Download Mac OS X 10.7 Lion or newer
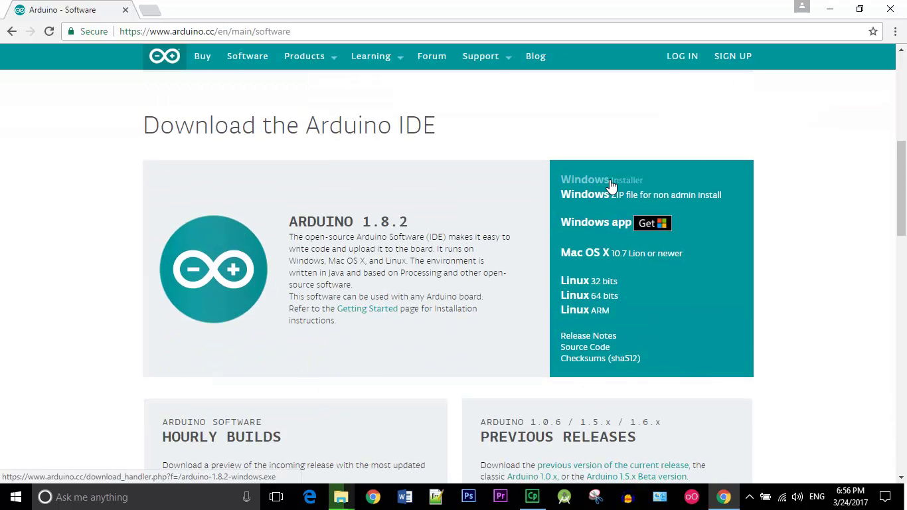The image size is (907, 510). [621, 253]
